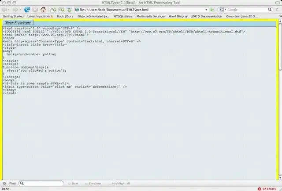The width and height of the screenshot is (282, 191).
Task: Click the 'background-color: yellow;' line
Action: coord(31,54)
